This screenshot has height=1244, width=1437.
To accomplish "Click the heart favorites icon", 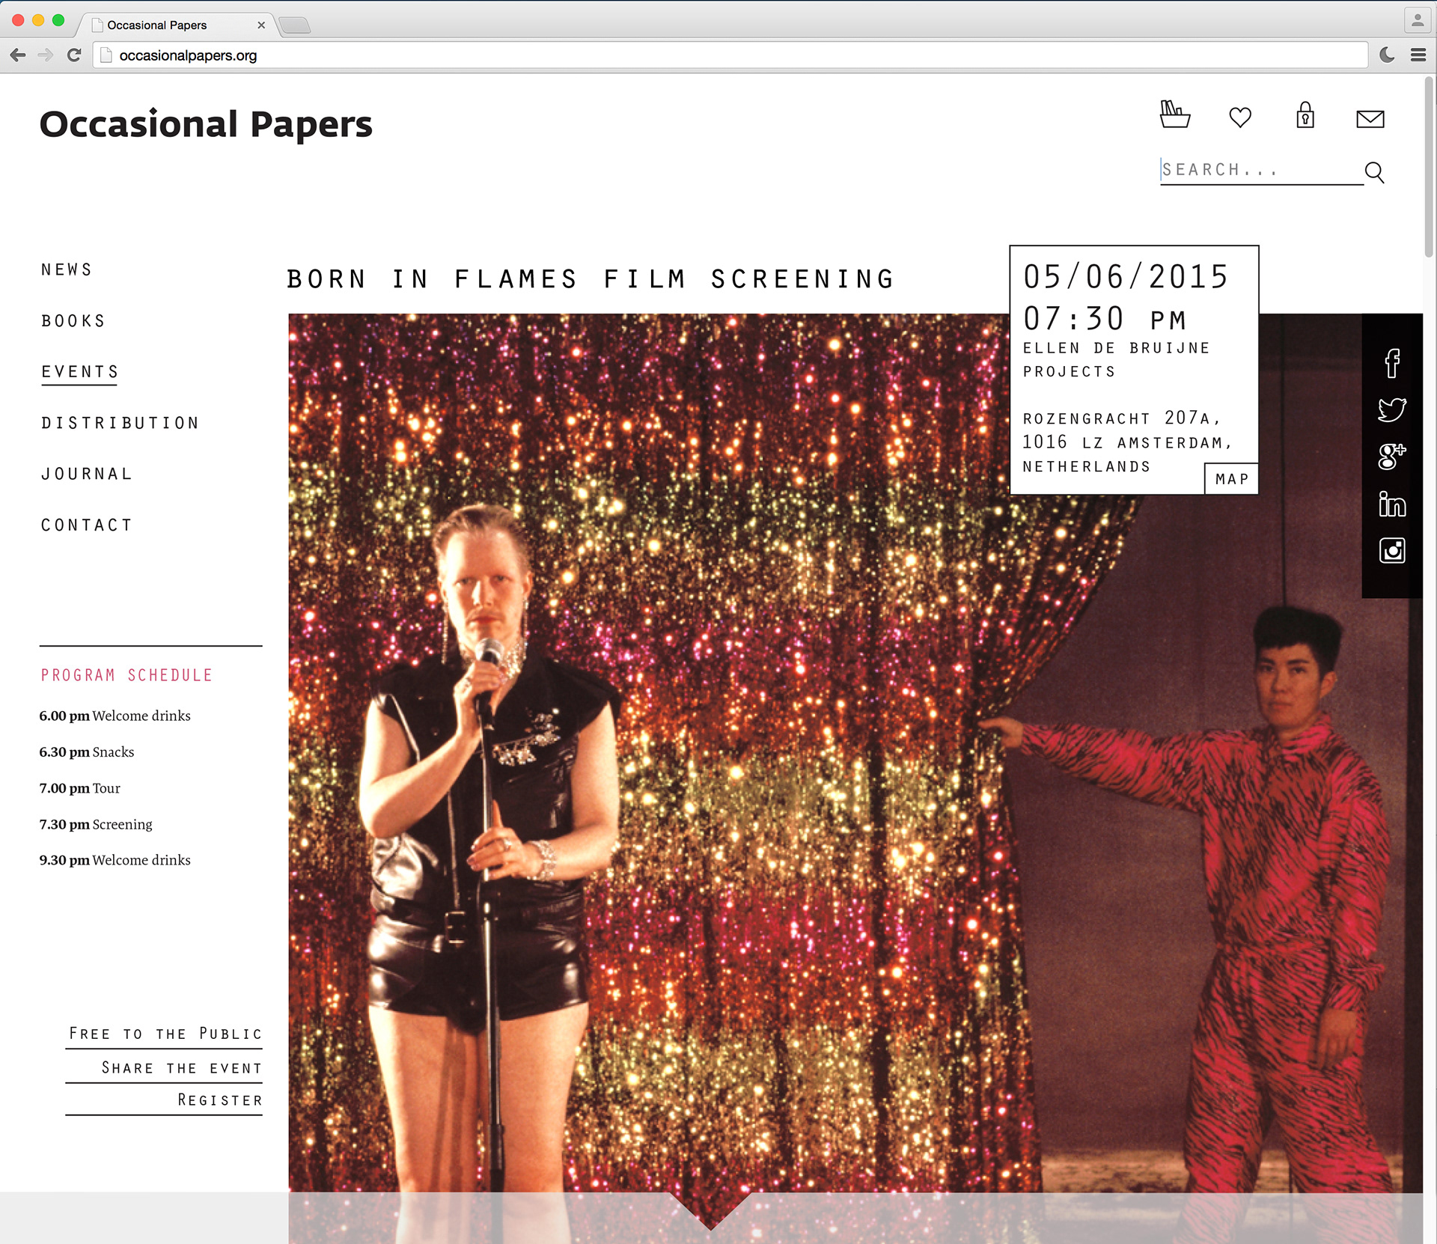I will click(1240, 118).
